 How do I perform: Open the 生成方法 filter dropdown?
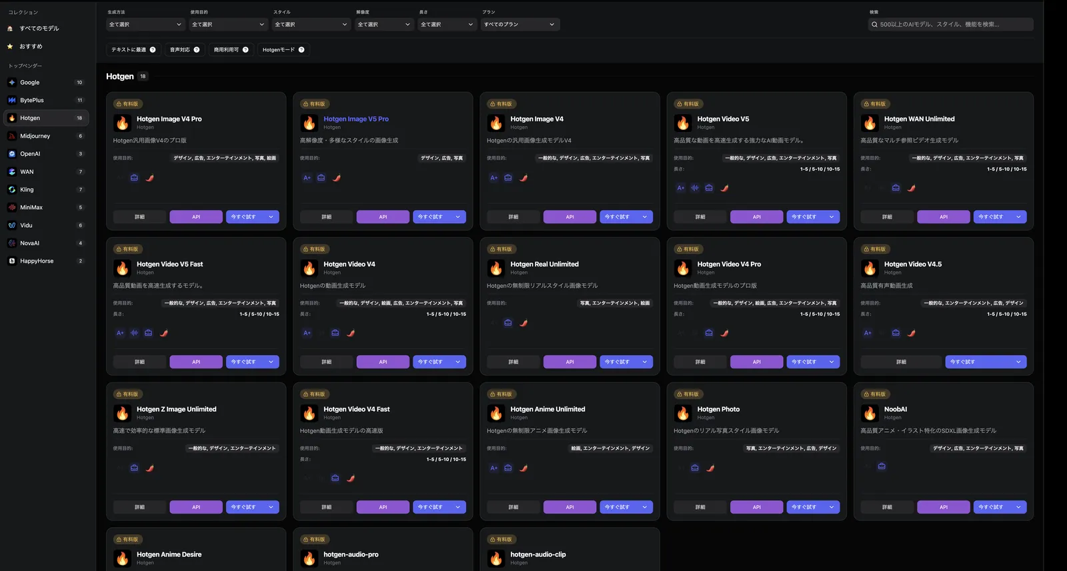145,25
